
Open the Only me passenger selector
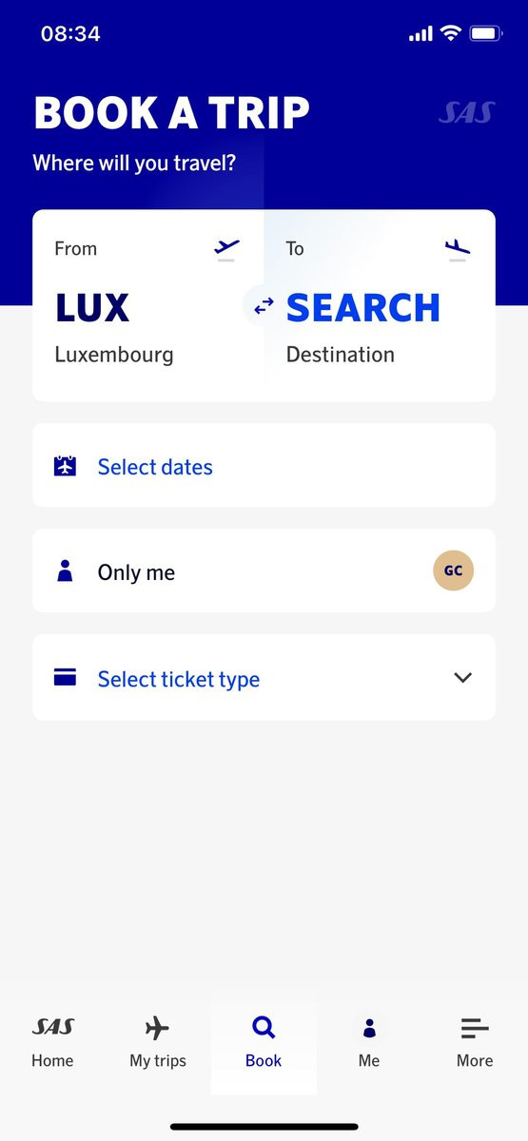[x=264, y=570]
